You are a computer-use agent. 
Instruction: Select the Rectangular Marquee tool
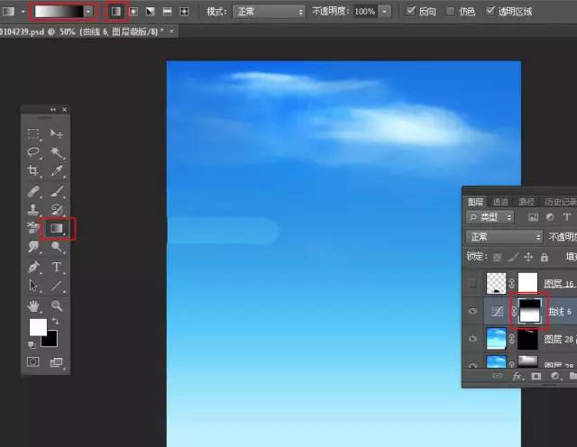pos(33,133)
